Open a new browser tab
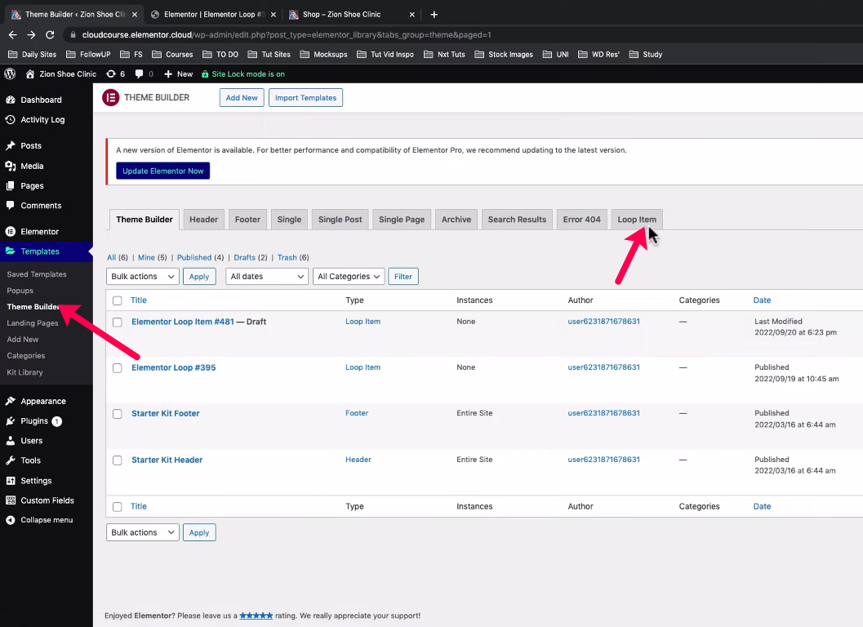The width and height of the screenshot is (863, 627). (x=434, y=15)
